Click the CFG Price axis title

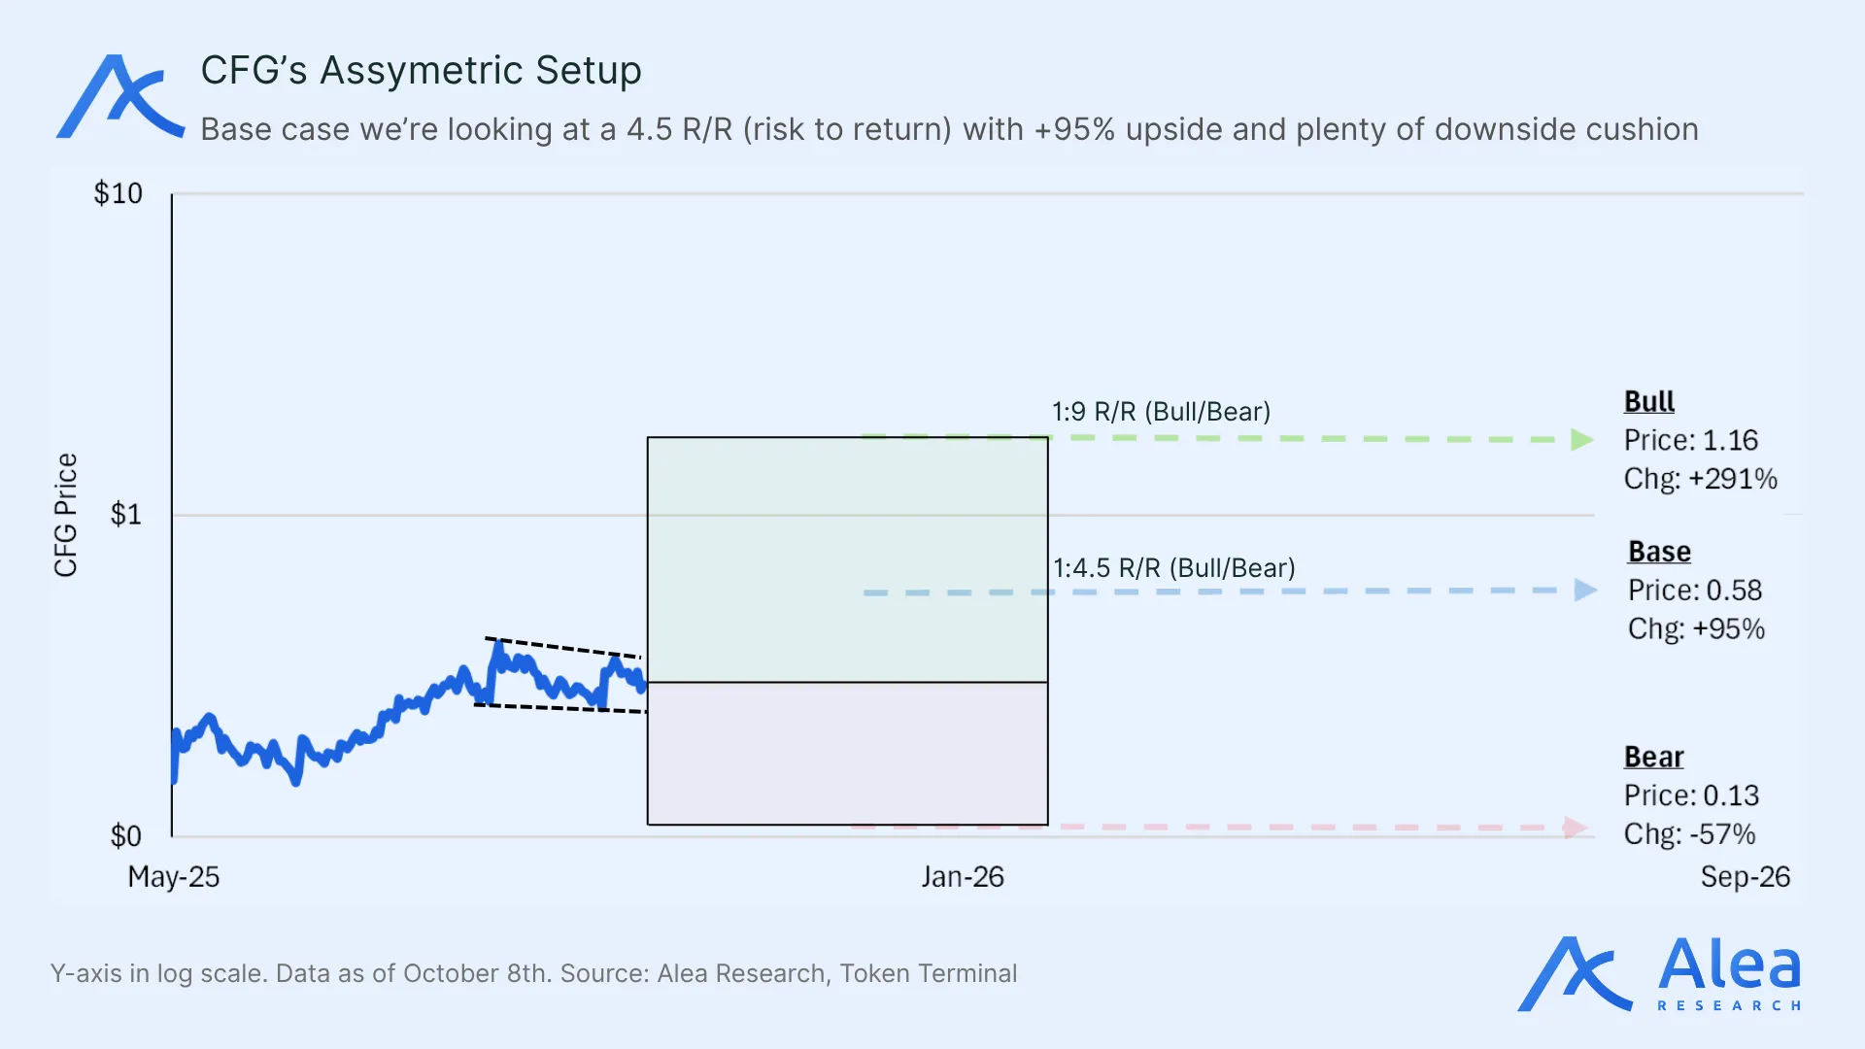(65, 515)
